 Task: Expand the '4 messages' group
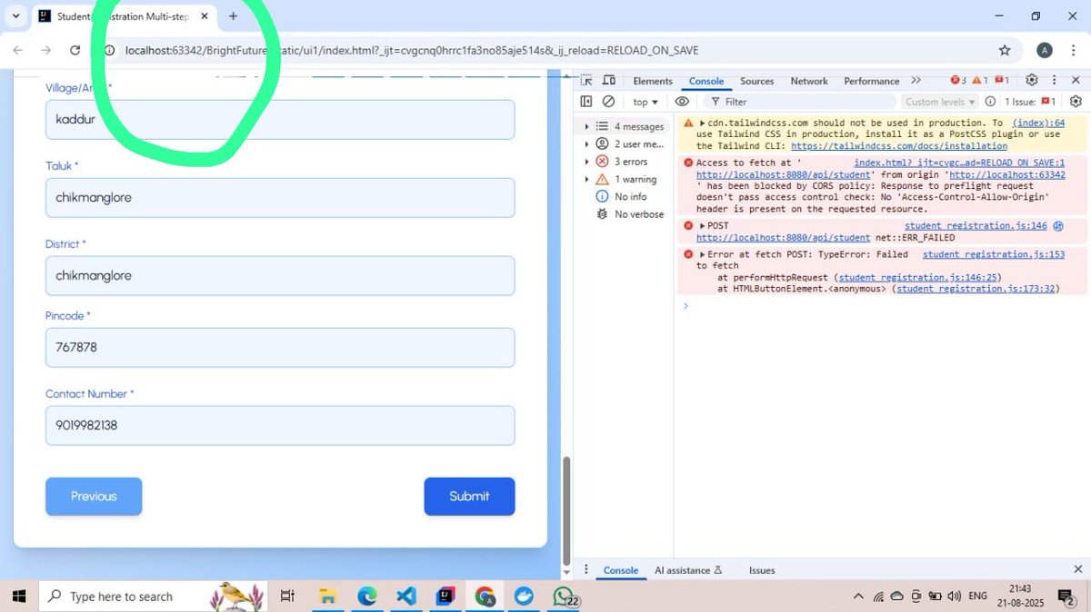[x=586, y=126]
